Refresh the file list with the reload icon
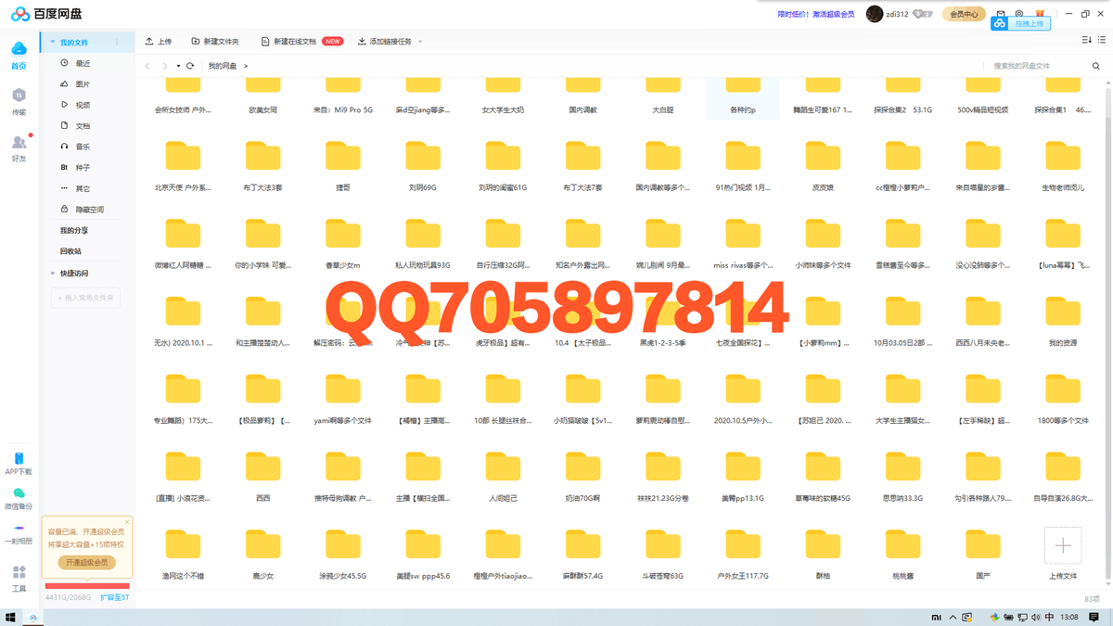The width and height of the screenshot is (1113, 626). [x=190, y=66]
